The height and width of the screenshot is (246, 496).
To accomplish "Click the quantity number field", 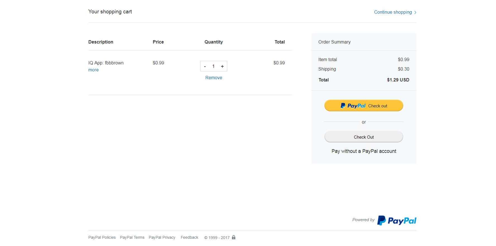I will tap(214, 66).
